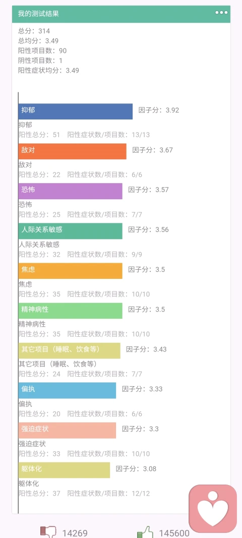Screen dimensions: 242x538
Task: Select the orange 焦虑 bar
Action: tap(71, 271)
